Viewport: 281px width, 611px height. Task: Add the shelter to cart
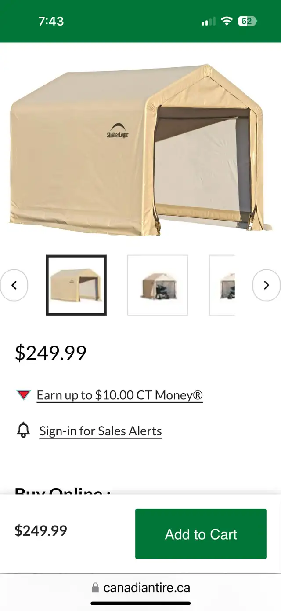201,534
